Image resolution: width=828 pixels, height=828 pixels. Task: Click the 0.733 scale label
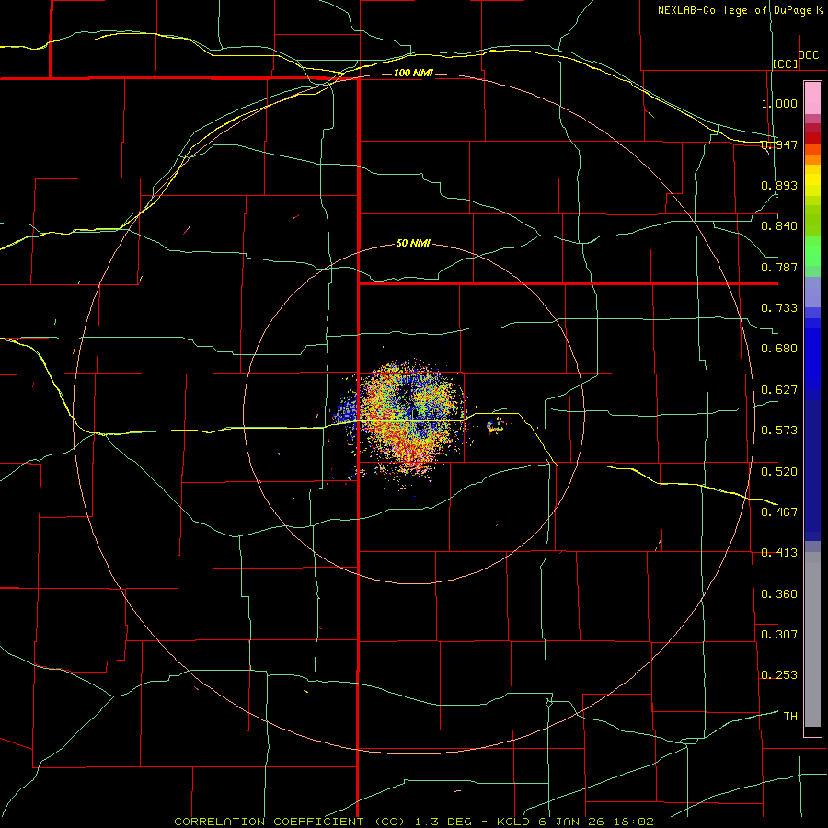(779, 308)
